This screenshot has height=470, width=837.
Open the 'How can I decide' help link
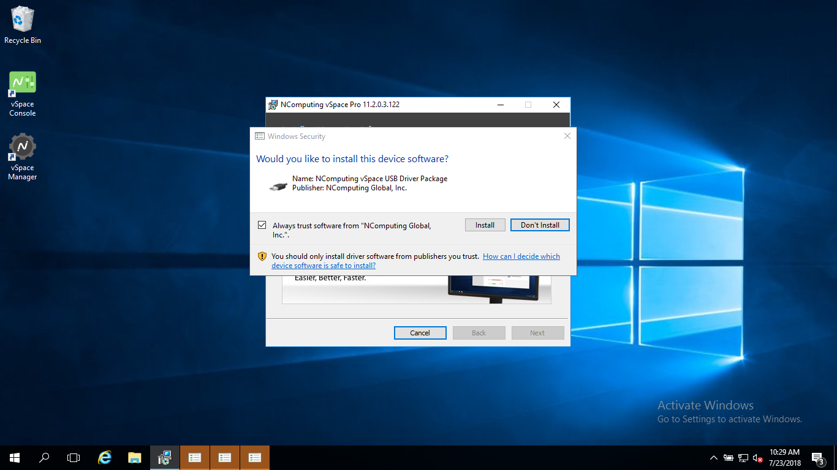pos(415,261)
